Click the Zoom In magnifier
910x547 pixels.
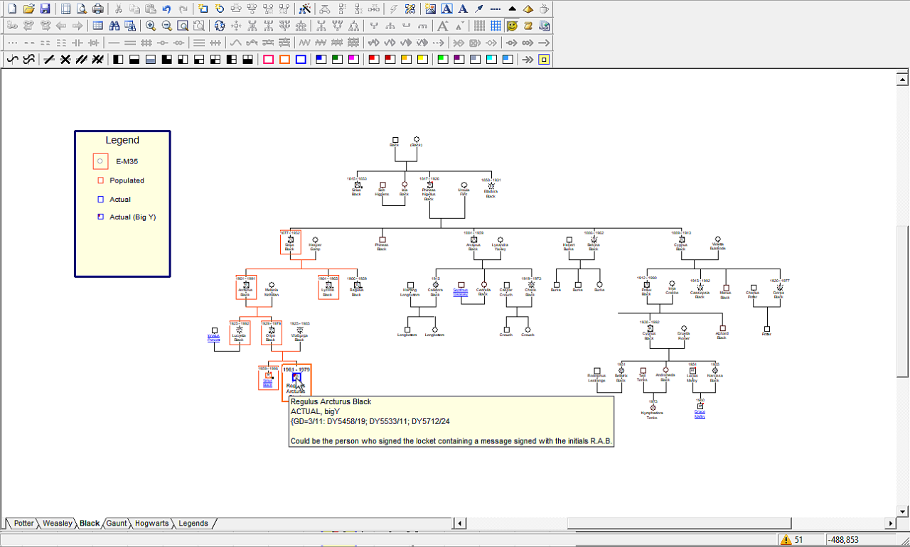[151, 26]
